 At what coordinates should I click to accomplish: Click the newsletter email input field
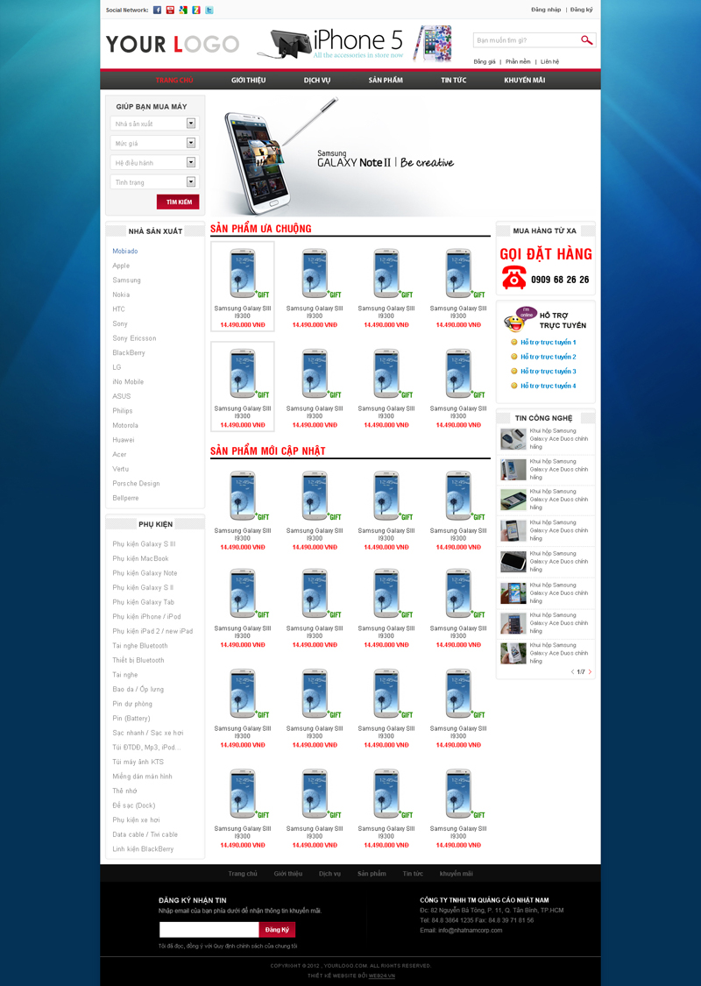click(209, 929)
